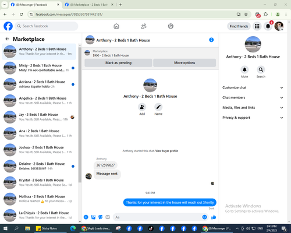Open the emoji picker icon

204,217
